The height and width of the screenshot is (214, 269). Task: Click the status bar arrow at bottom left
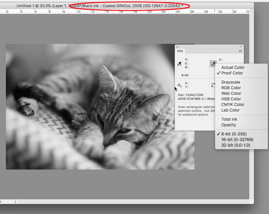15,202
